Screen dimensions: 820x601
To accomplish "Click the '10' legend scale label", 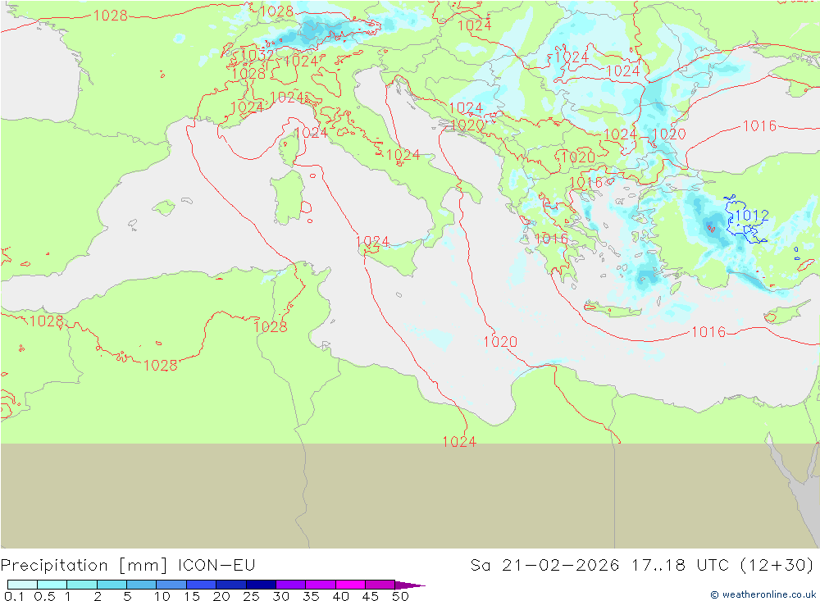I will pyautogui.click(x=162, y=596).
